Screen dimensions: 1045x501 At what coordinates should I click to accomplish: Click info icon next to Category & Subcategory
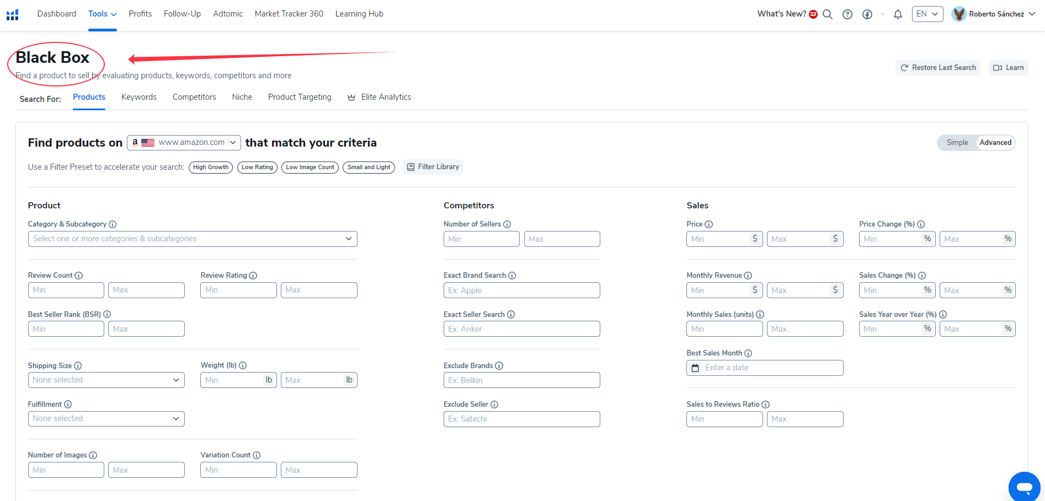[x=113, y=224]
